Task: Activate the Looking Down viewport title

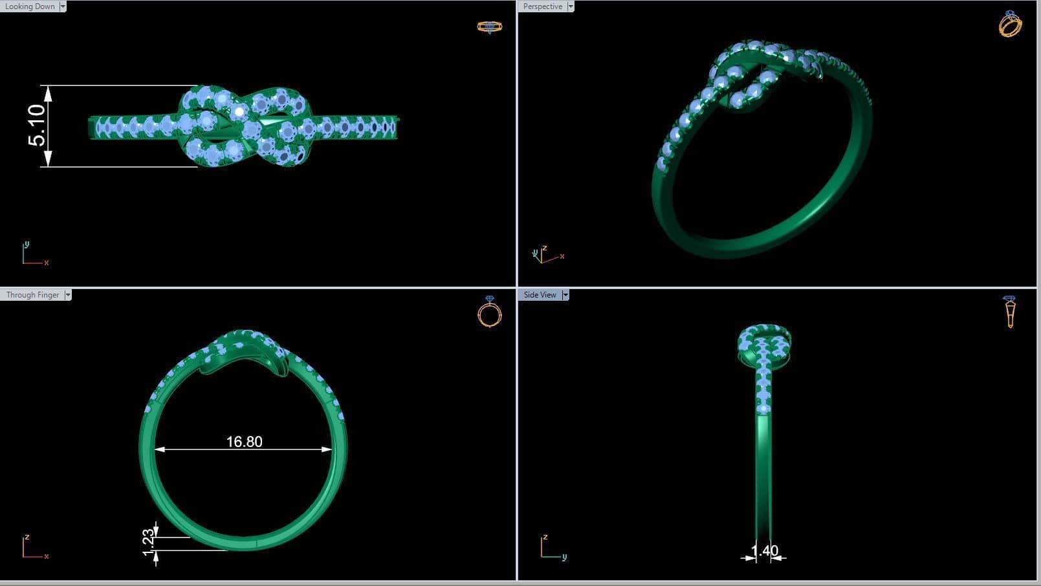Action: point(30,6)
